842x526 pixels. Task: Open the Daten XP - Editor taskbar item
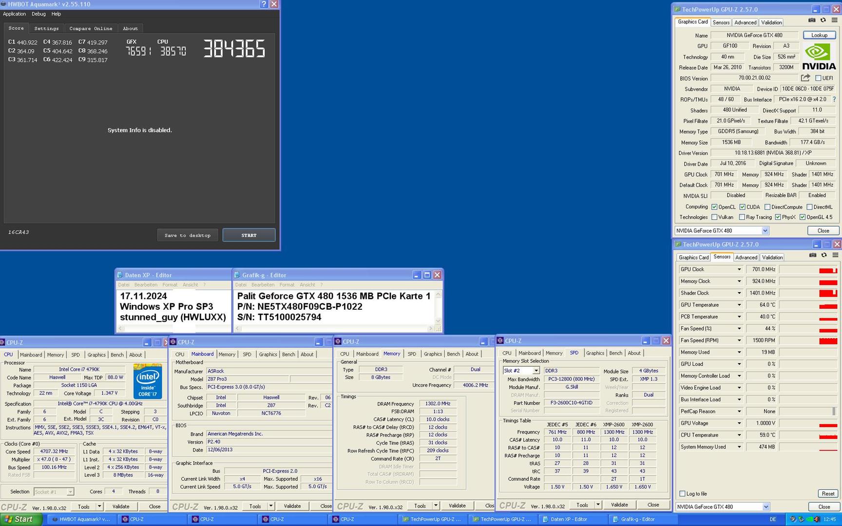click(573, 519)
